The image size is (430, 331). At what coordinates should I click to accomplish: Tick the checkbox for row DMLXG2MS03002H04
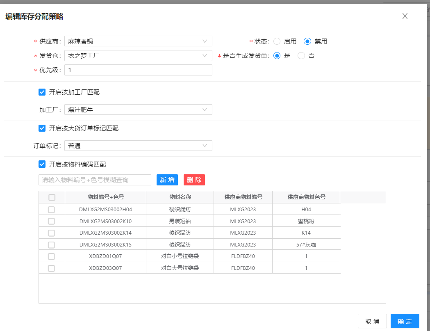tap(52, 209)
